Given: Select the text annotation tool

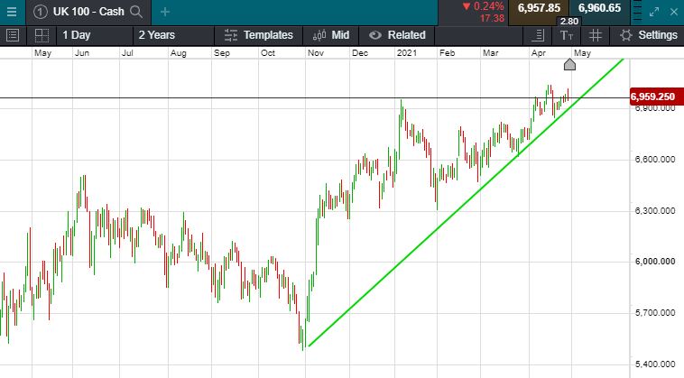Looking at the screenshot, I should 566,35.
